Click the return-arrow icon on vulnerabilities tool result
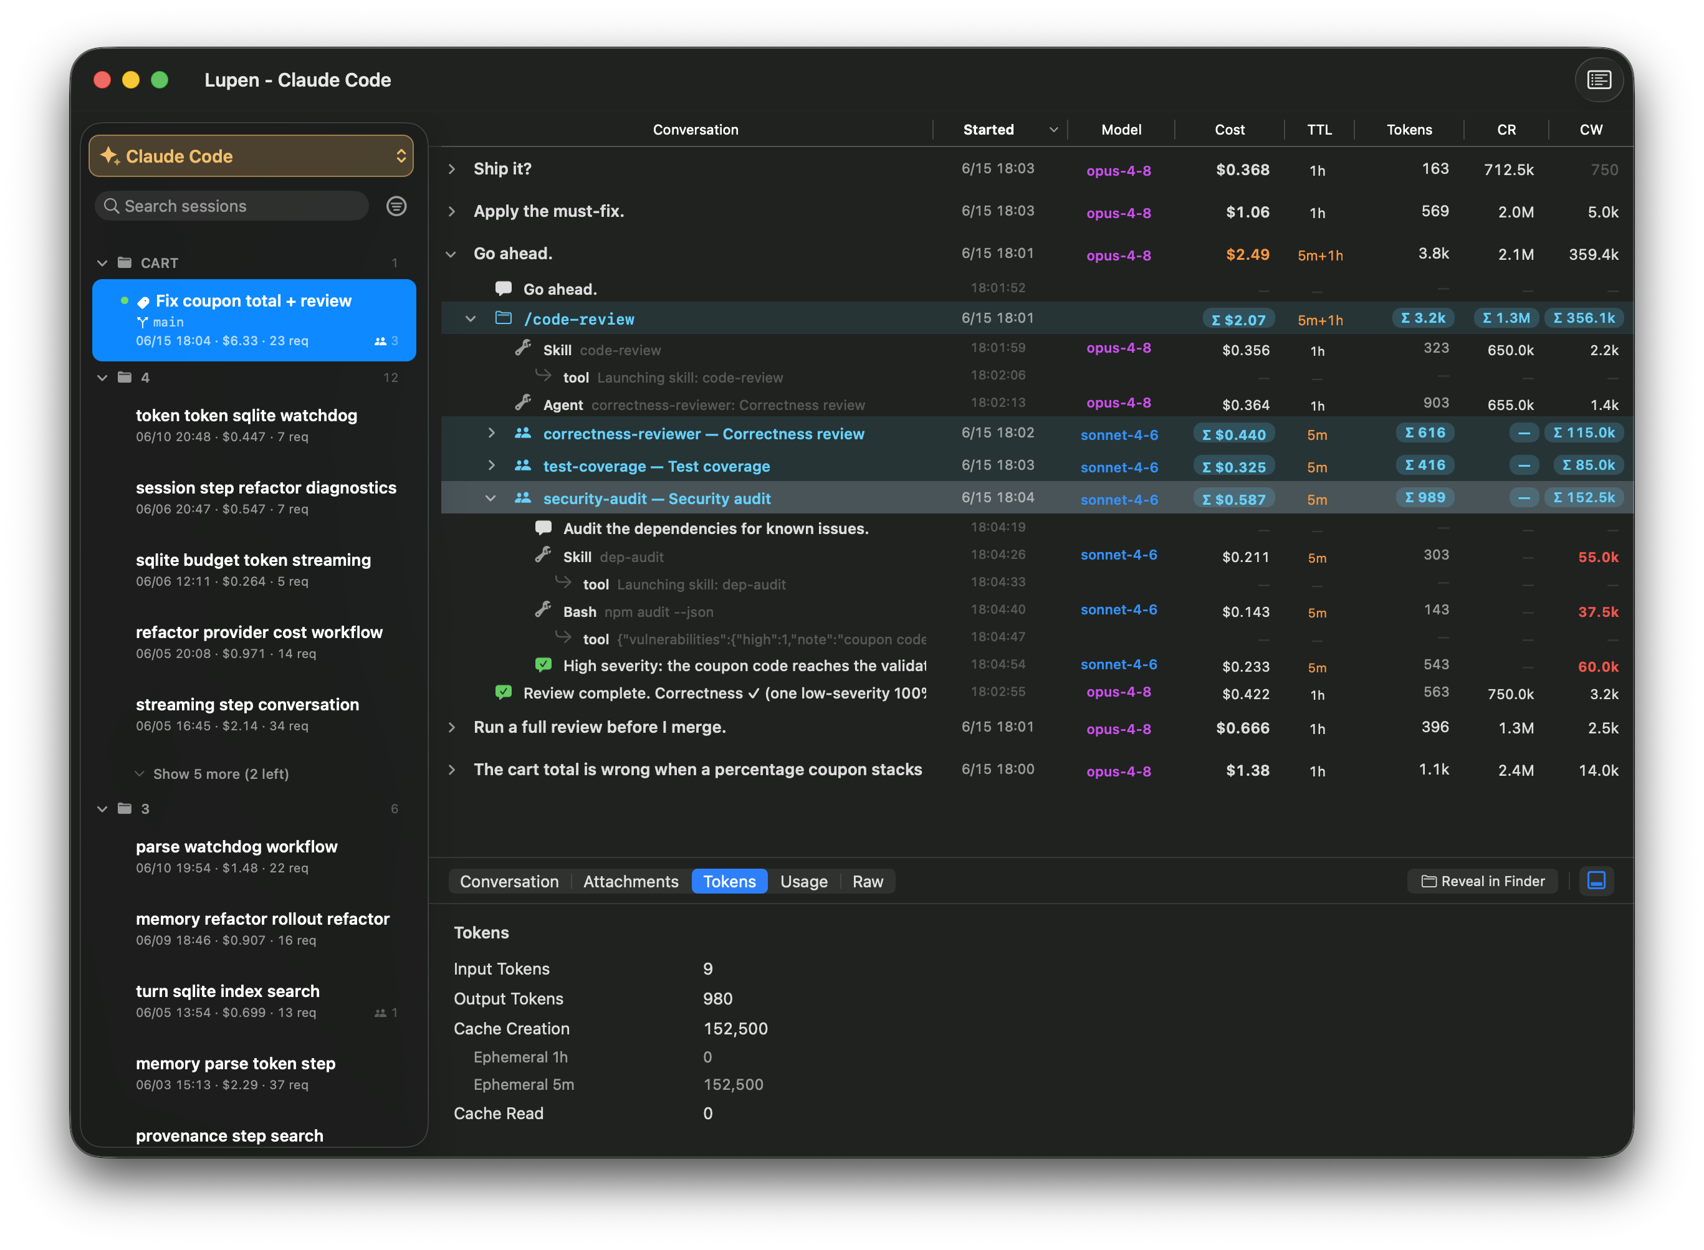The height and width of the screenshot is (1250, 1704). coord(563,636)
